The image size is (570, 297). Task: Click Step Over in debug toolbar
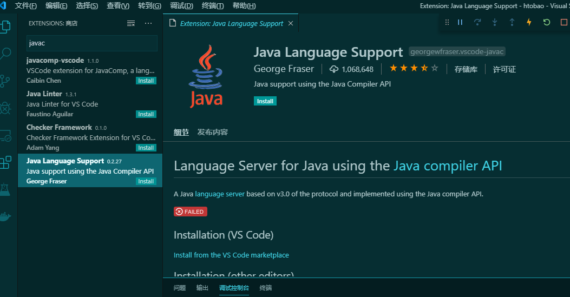tap(477, 22)
